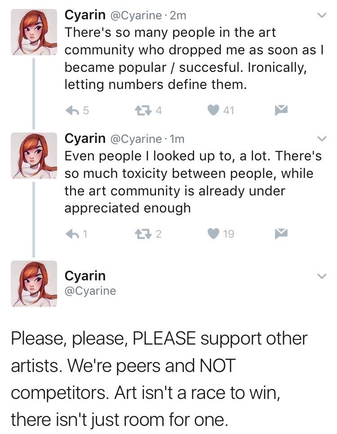
Task: Open Cyarin's name on the first tweet
Action: coord(85,15)
